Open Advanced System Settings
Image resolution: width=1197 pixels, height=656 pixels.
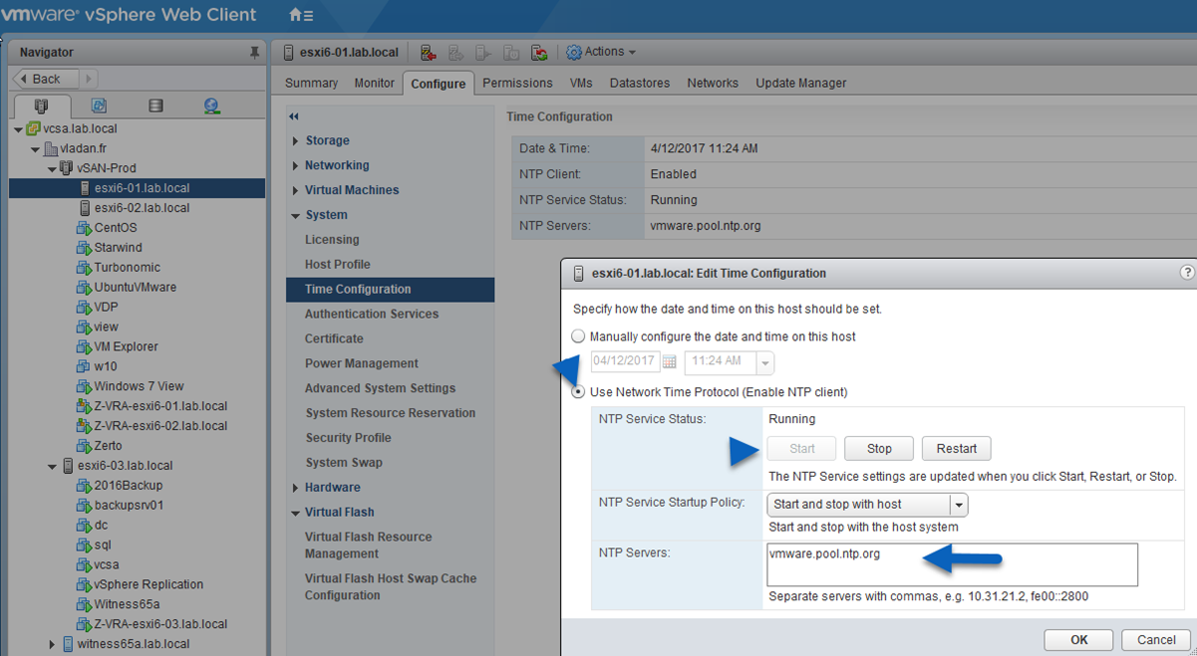(x=380, y=388)
